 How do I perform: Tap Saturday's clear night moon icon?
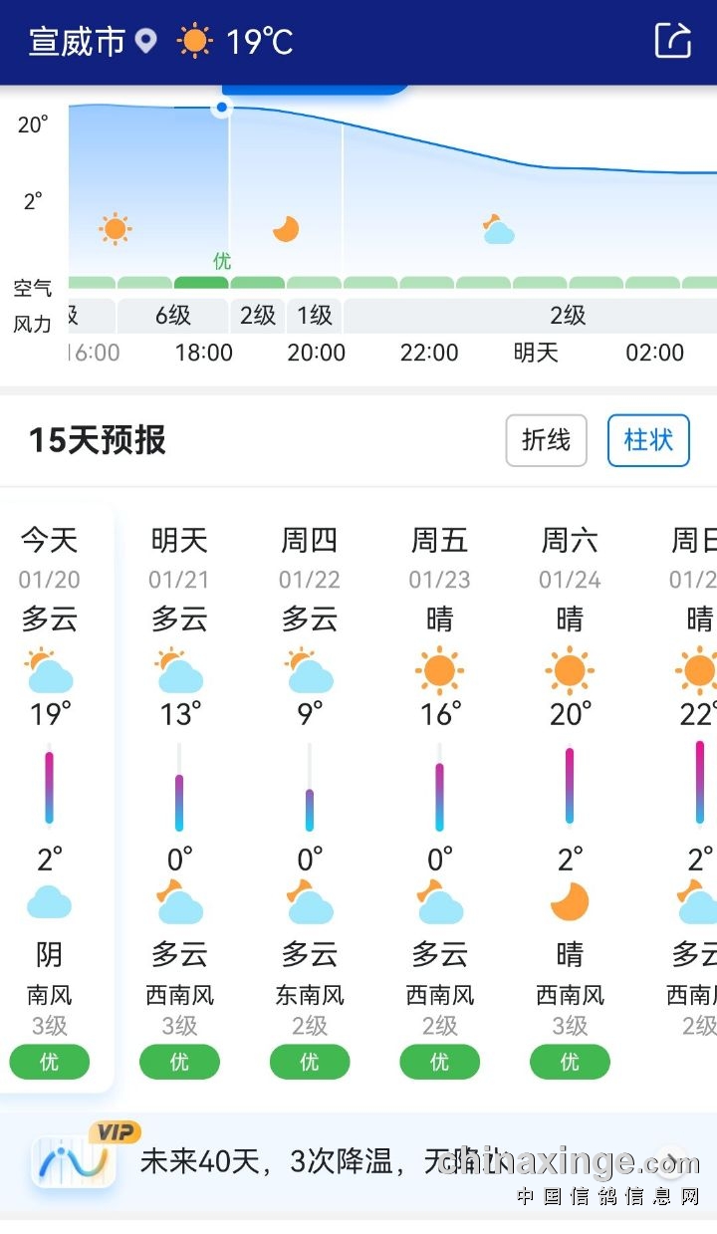[x=570, y=902]
